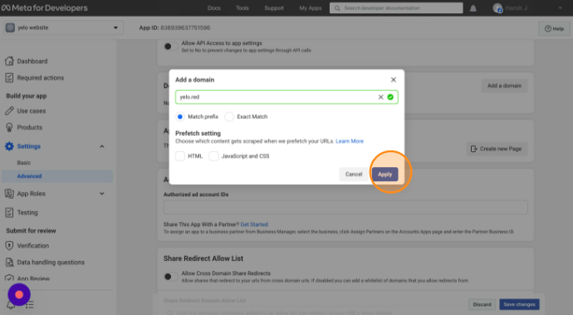The height and width of the screenshot is (315, 573).
Task: Open the Harsh J profile avatar
Action: coord(497,8)
